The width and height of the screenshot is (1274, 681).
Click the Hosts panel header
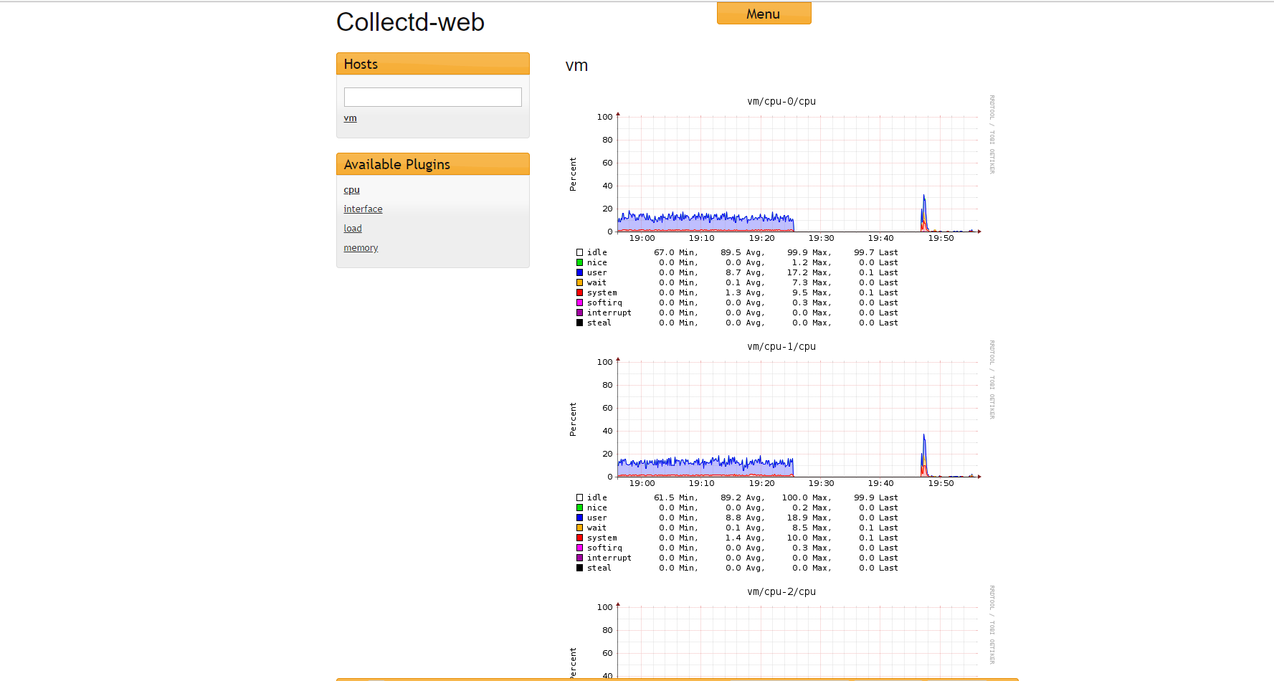[x=432, y=64]
